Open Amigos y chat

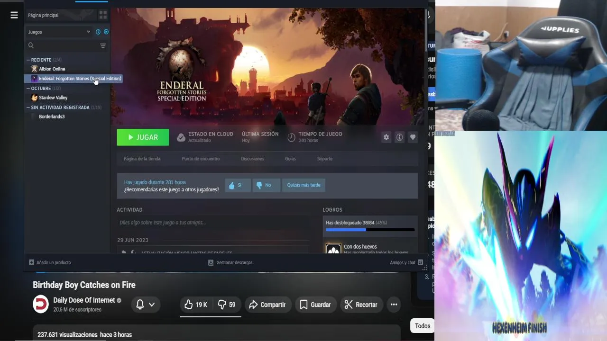point(406,262)
